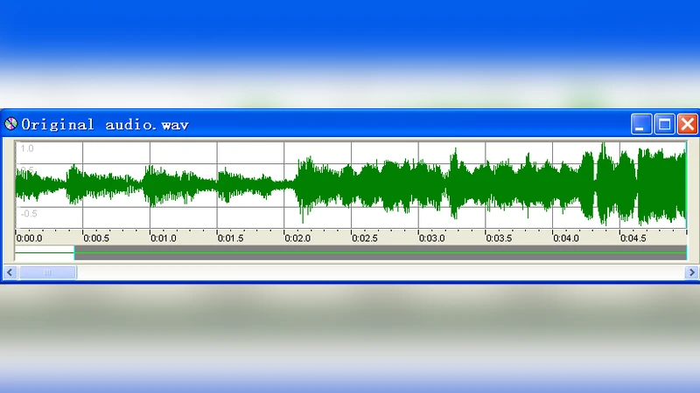Click the horizontal scrollbar thumb
Image resolution: width=700 pixels, height=393 pixels.
tap(46, 272)
